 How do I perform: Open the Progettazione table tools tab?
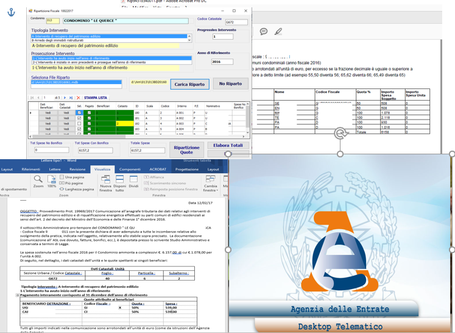coord(187,169)
